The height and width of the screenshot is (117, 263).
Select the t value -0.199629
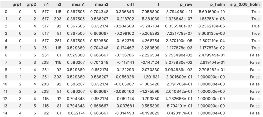point(149,113)
